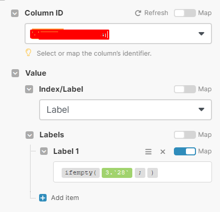This screenshot has height=212, width=220.
Task: Collapse the Labels section chevron
Action: pyautogui.click(x=30, y=135)
